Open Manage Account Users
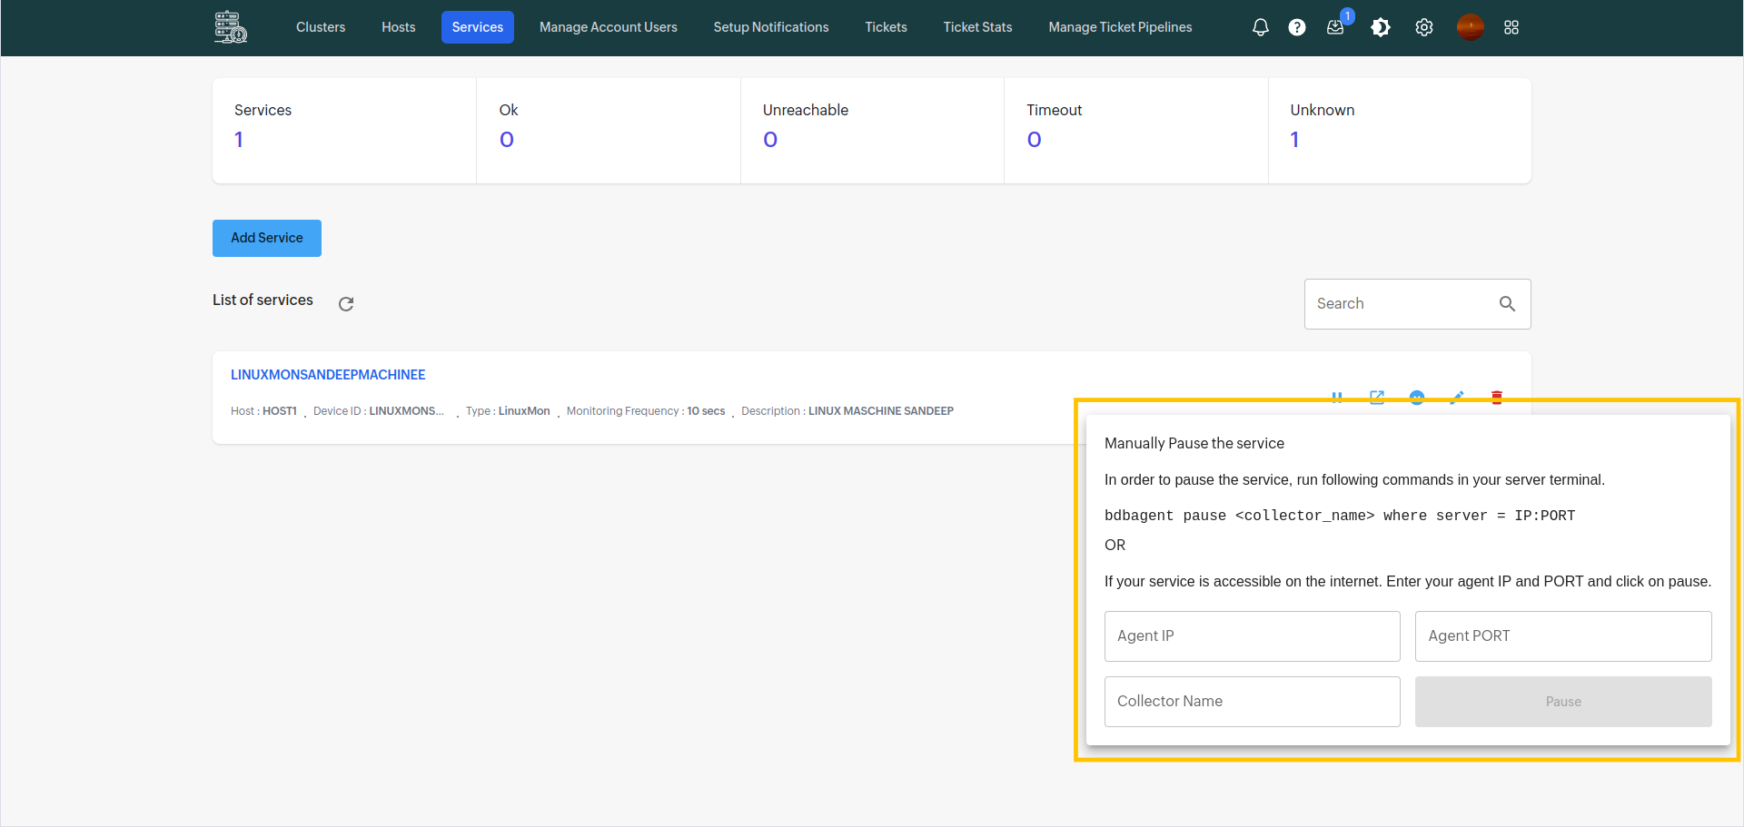This screenshot has height=827, width=1744. tap(609, 27)
